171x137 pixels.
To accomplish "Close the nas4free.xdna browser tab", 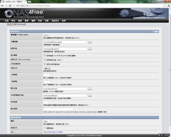I will 25,2.
